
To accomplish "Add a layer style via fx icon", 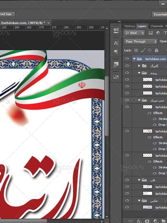I will pos(139,221).
